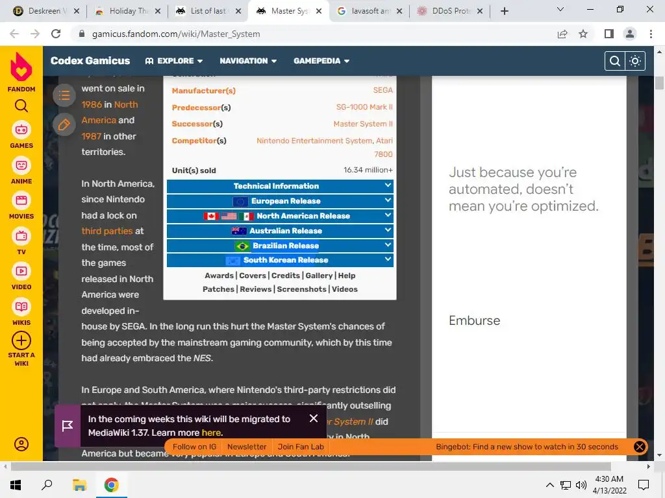Open the Screenshots link in infobox
This screenshot has height=498, width=665.
[x=301, y=289]
